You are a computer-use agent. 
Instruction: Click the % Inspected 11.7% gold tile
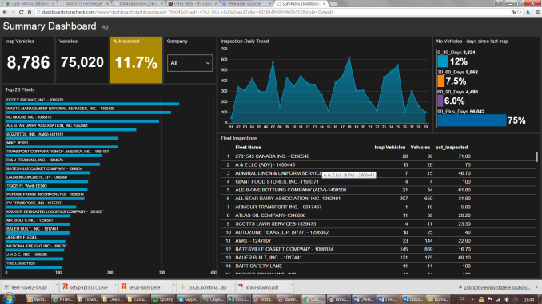pyautogui.click(x=136, y=60)
